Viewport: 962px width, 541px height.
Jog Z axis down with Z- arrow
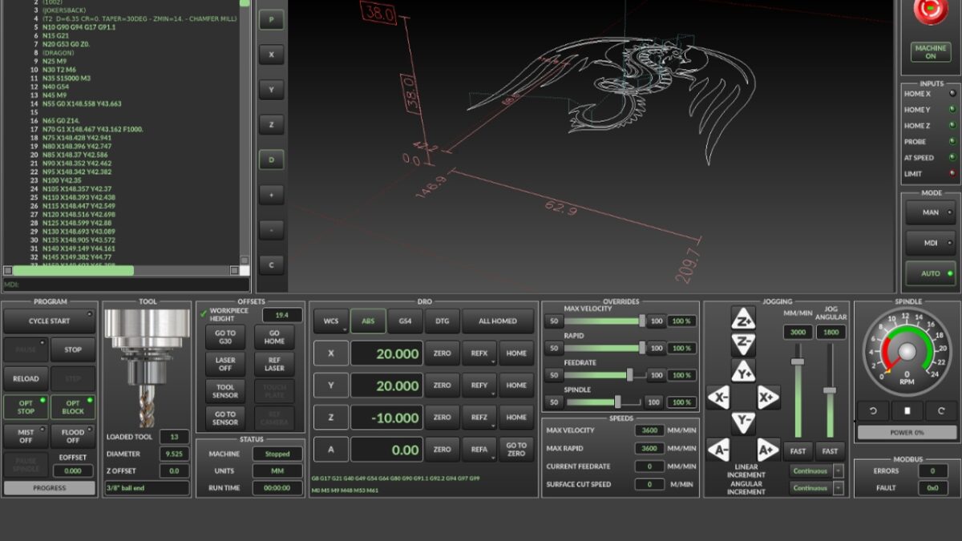743,345
